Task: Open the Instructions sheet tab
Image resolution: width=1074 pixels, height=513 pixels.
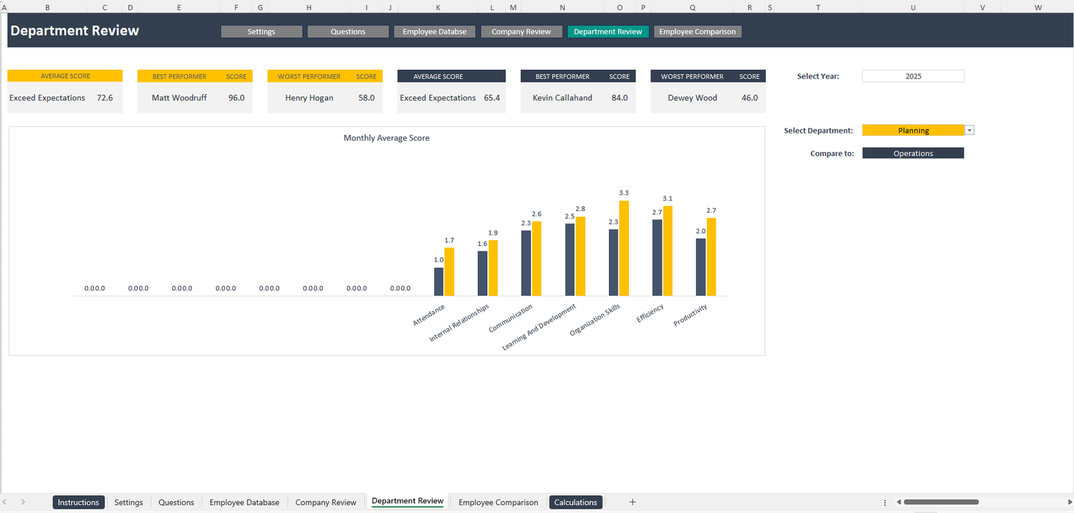Action: 79,502
